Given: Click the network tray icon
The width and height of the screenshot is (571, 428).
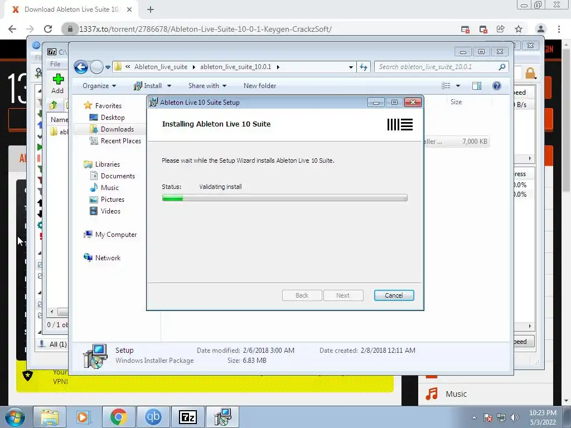Looking at the screenshot, I should [x=501, y=417].
